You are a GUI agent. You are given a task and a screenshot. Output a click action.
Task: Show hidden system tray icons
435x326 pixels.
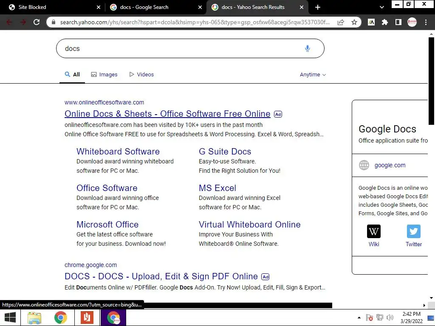(x=359, y=318)
